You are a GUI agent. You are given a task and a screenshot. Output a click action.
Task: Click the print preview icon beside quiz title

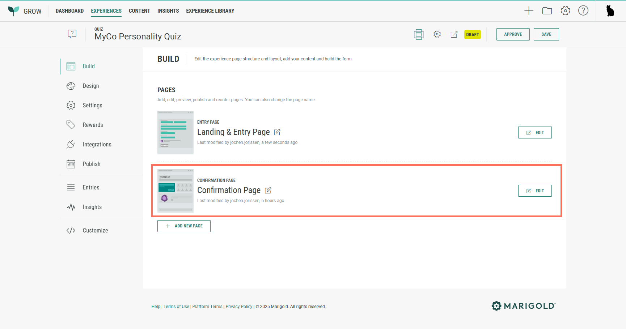click(419, 34)
